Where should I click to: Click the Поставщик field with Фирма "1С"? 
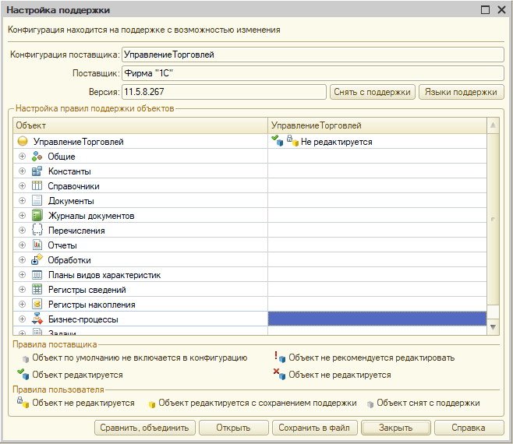[313, 73]
